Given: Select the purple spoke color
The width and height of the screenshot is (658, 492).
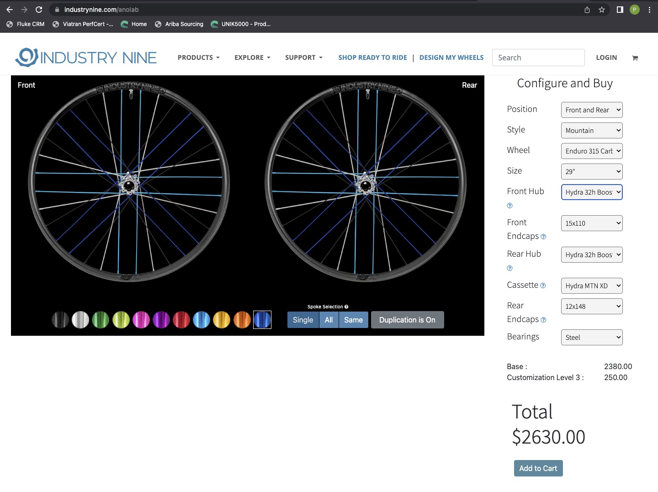Looking at the screenshot, I should pos(161,320).
